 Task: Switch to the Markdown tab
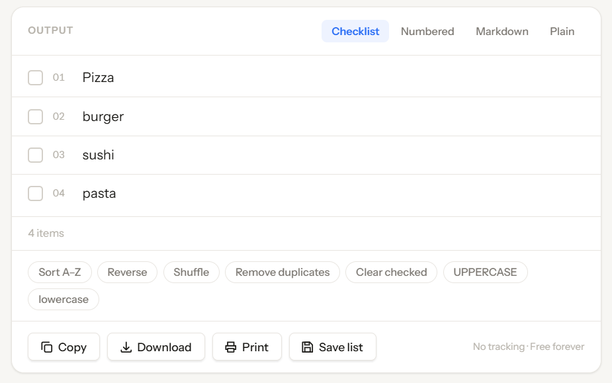click(x=502, y=31)
